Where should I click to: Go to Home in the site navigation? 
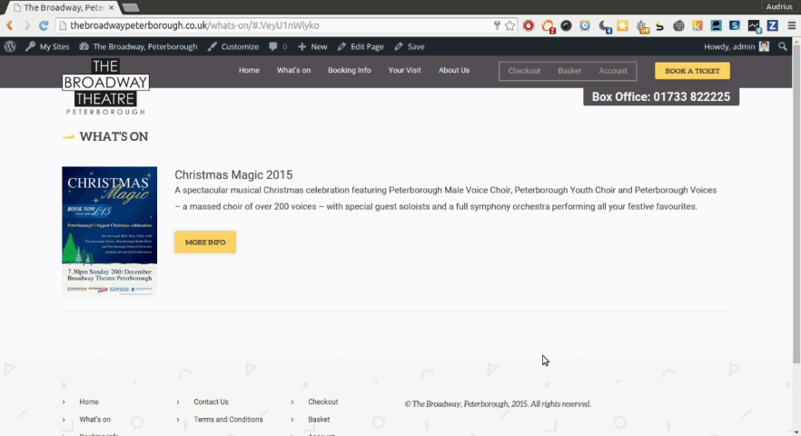[249, 70]
